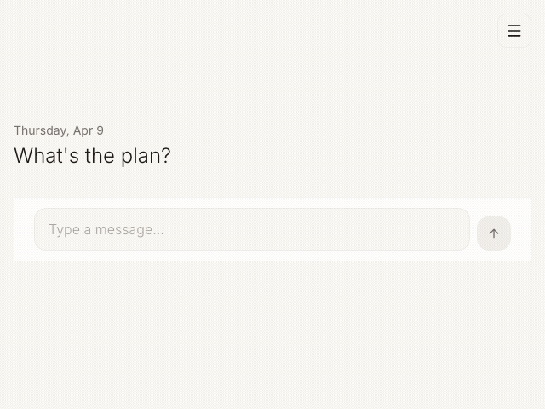Activate the 'Type a message...' text box
Viewport: 545px width, 409px height.
pyautogui.click(x=252, y=229)
